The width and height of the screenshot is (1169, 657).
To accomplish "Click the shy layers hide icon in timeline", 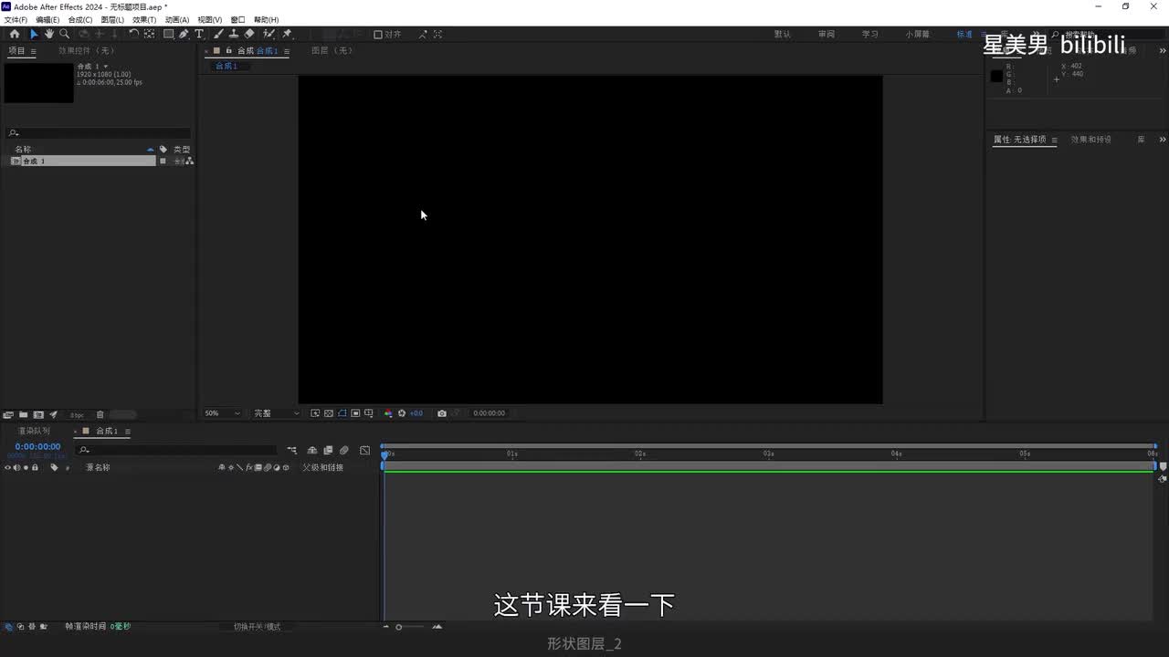I will tap(312, 450).
